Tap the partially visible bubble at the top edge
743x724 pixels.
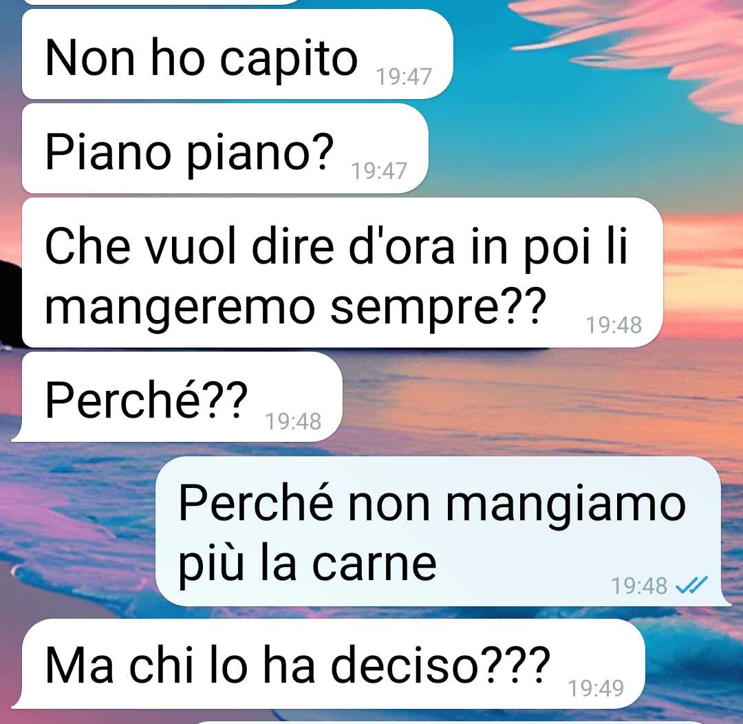[161, 2]
